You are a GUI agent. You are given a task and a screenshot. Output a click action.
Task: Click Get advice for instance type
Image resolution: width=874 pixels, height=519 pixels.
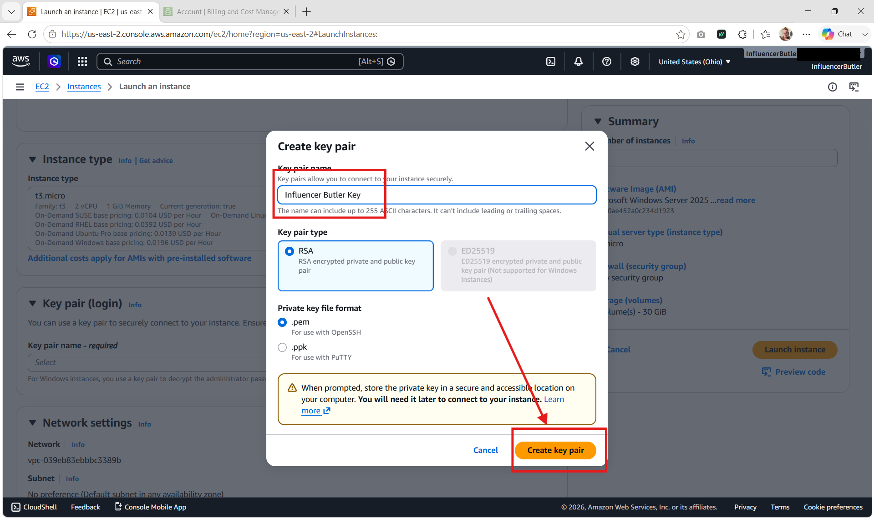pos(156,161)
